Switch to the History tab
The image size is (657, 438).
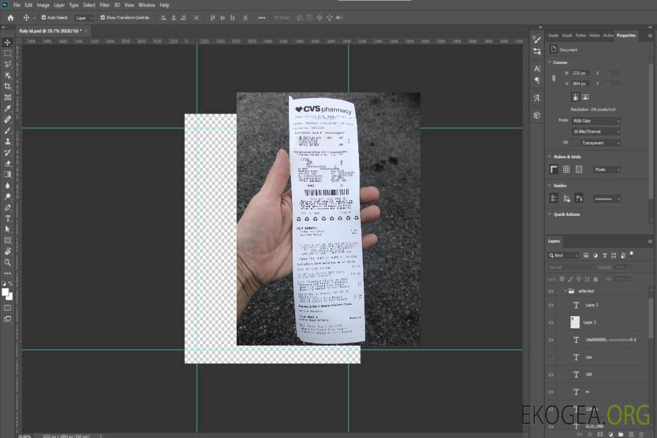(594, 36)
